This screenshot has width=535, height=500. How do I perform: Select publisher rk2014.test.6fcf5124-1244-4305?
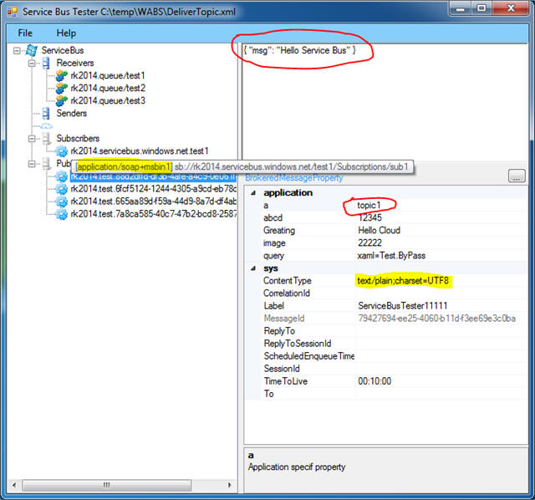153,189
